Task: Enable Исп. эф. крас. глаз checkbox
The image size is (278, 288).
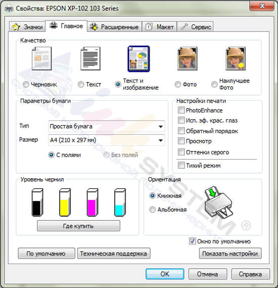Action: 181,120
